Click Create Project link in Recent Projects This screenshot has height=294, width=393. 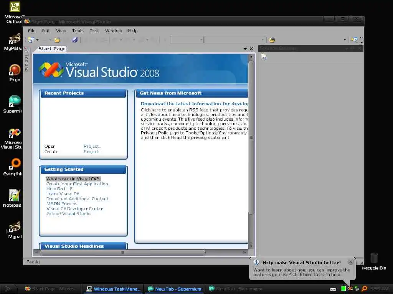click(x=92, y=152)
